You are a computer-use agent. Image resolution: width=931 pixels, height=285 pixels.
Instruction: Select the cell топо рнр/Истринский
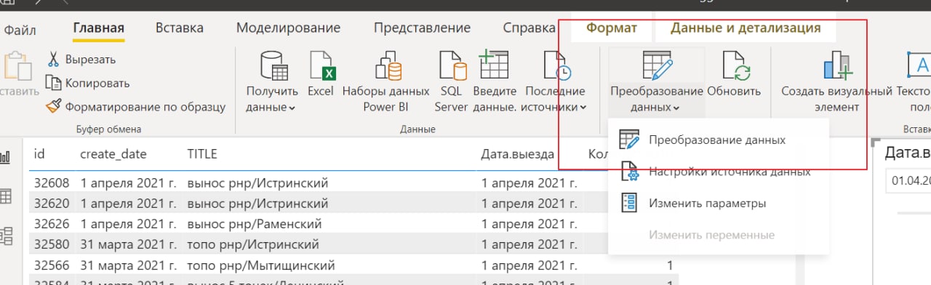pos(253,244)
